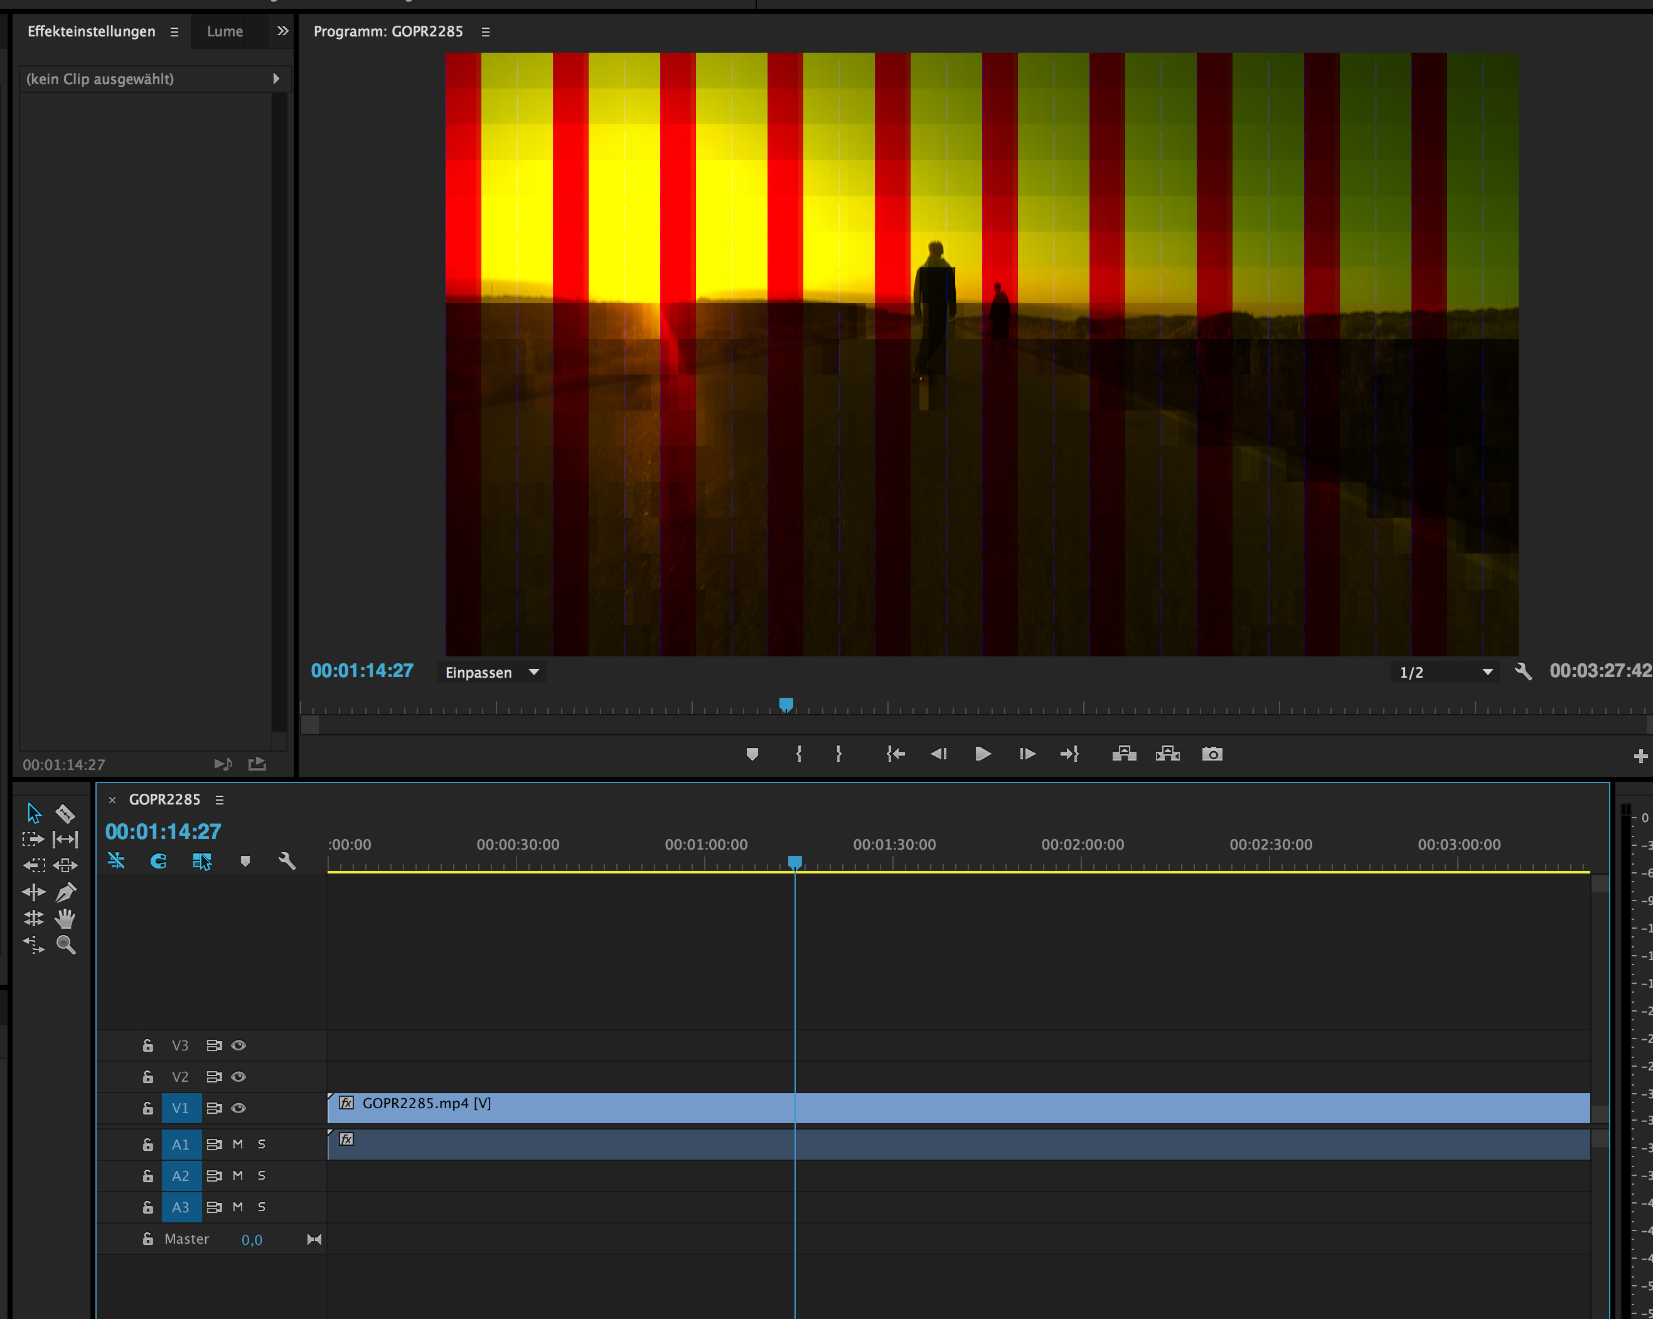Click the Lift button
This screenshot has height=1319, width=1653.
(x=1124, y=754)
